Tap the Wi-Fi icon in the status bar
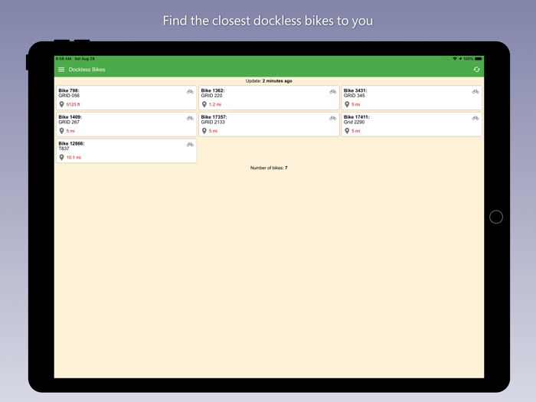The height and width of the screenshot is (402, 536). 455,59
